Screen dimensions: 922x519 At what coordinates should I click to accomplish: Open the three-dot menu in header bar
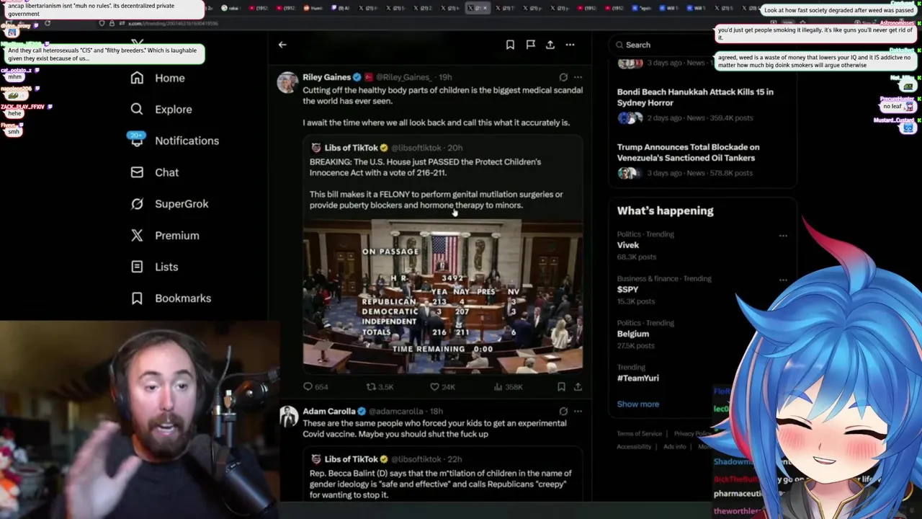coord(570,45)
